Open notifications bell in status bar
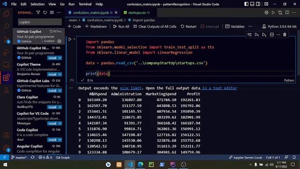The image size is (300, 169). coord(294,157)
